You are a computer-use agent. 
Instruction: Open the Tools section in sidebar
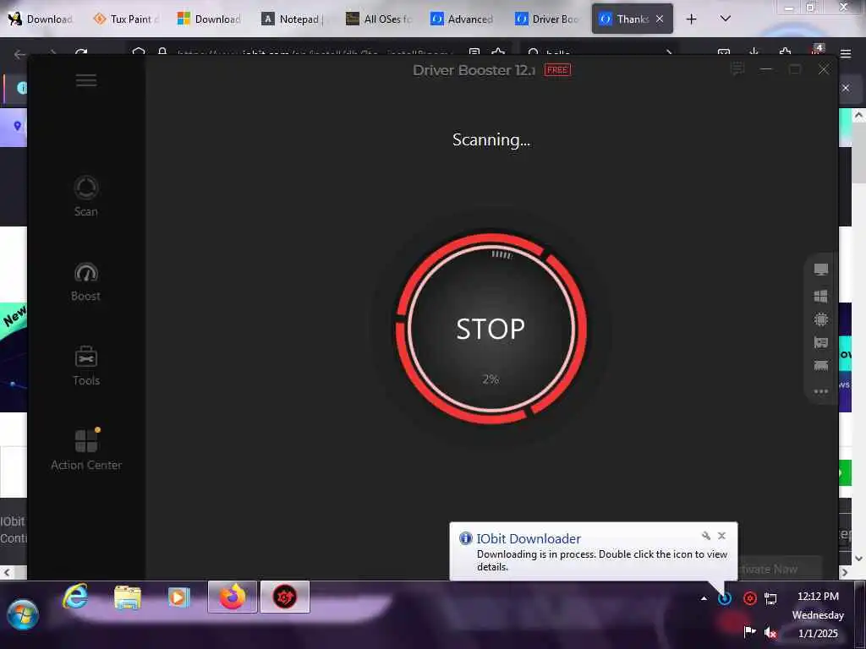tap(86, 366)
